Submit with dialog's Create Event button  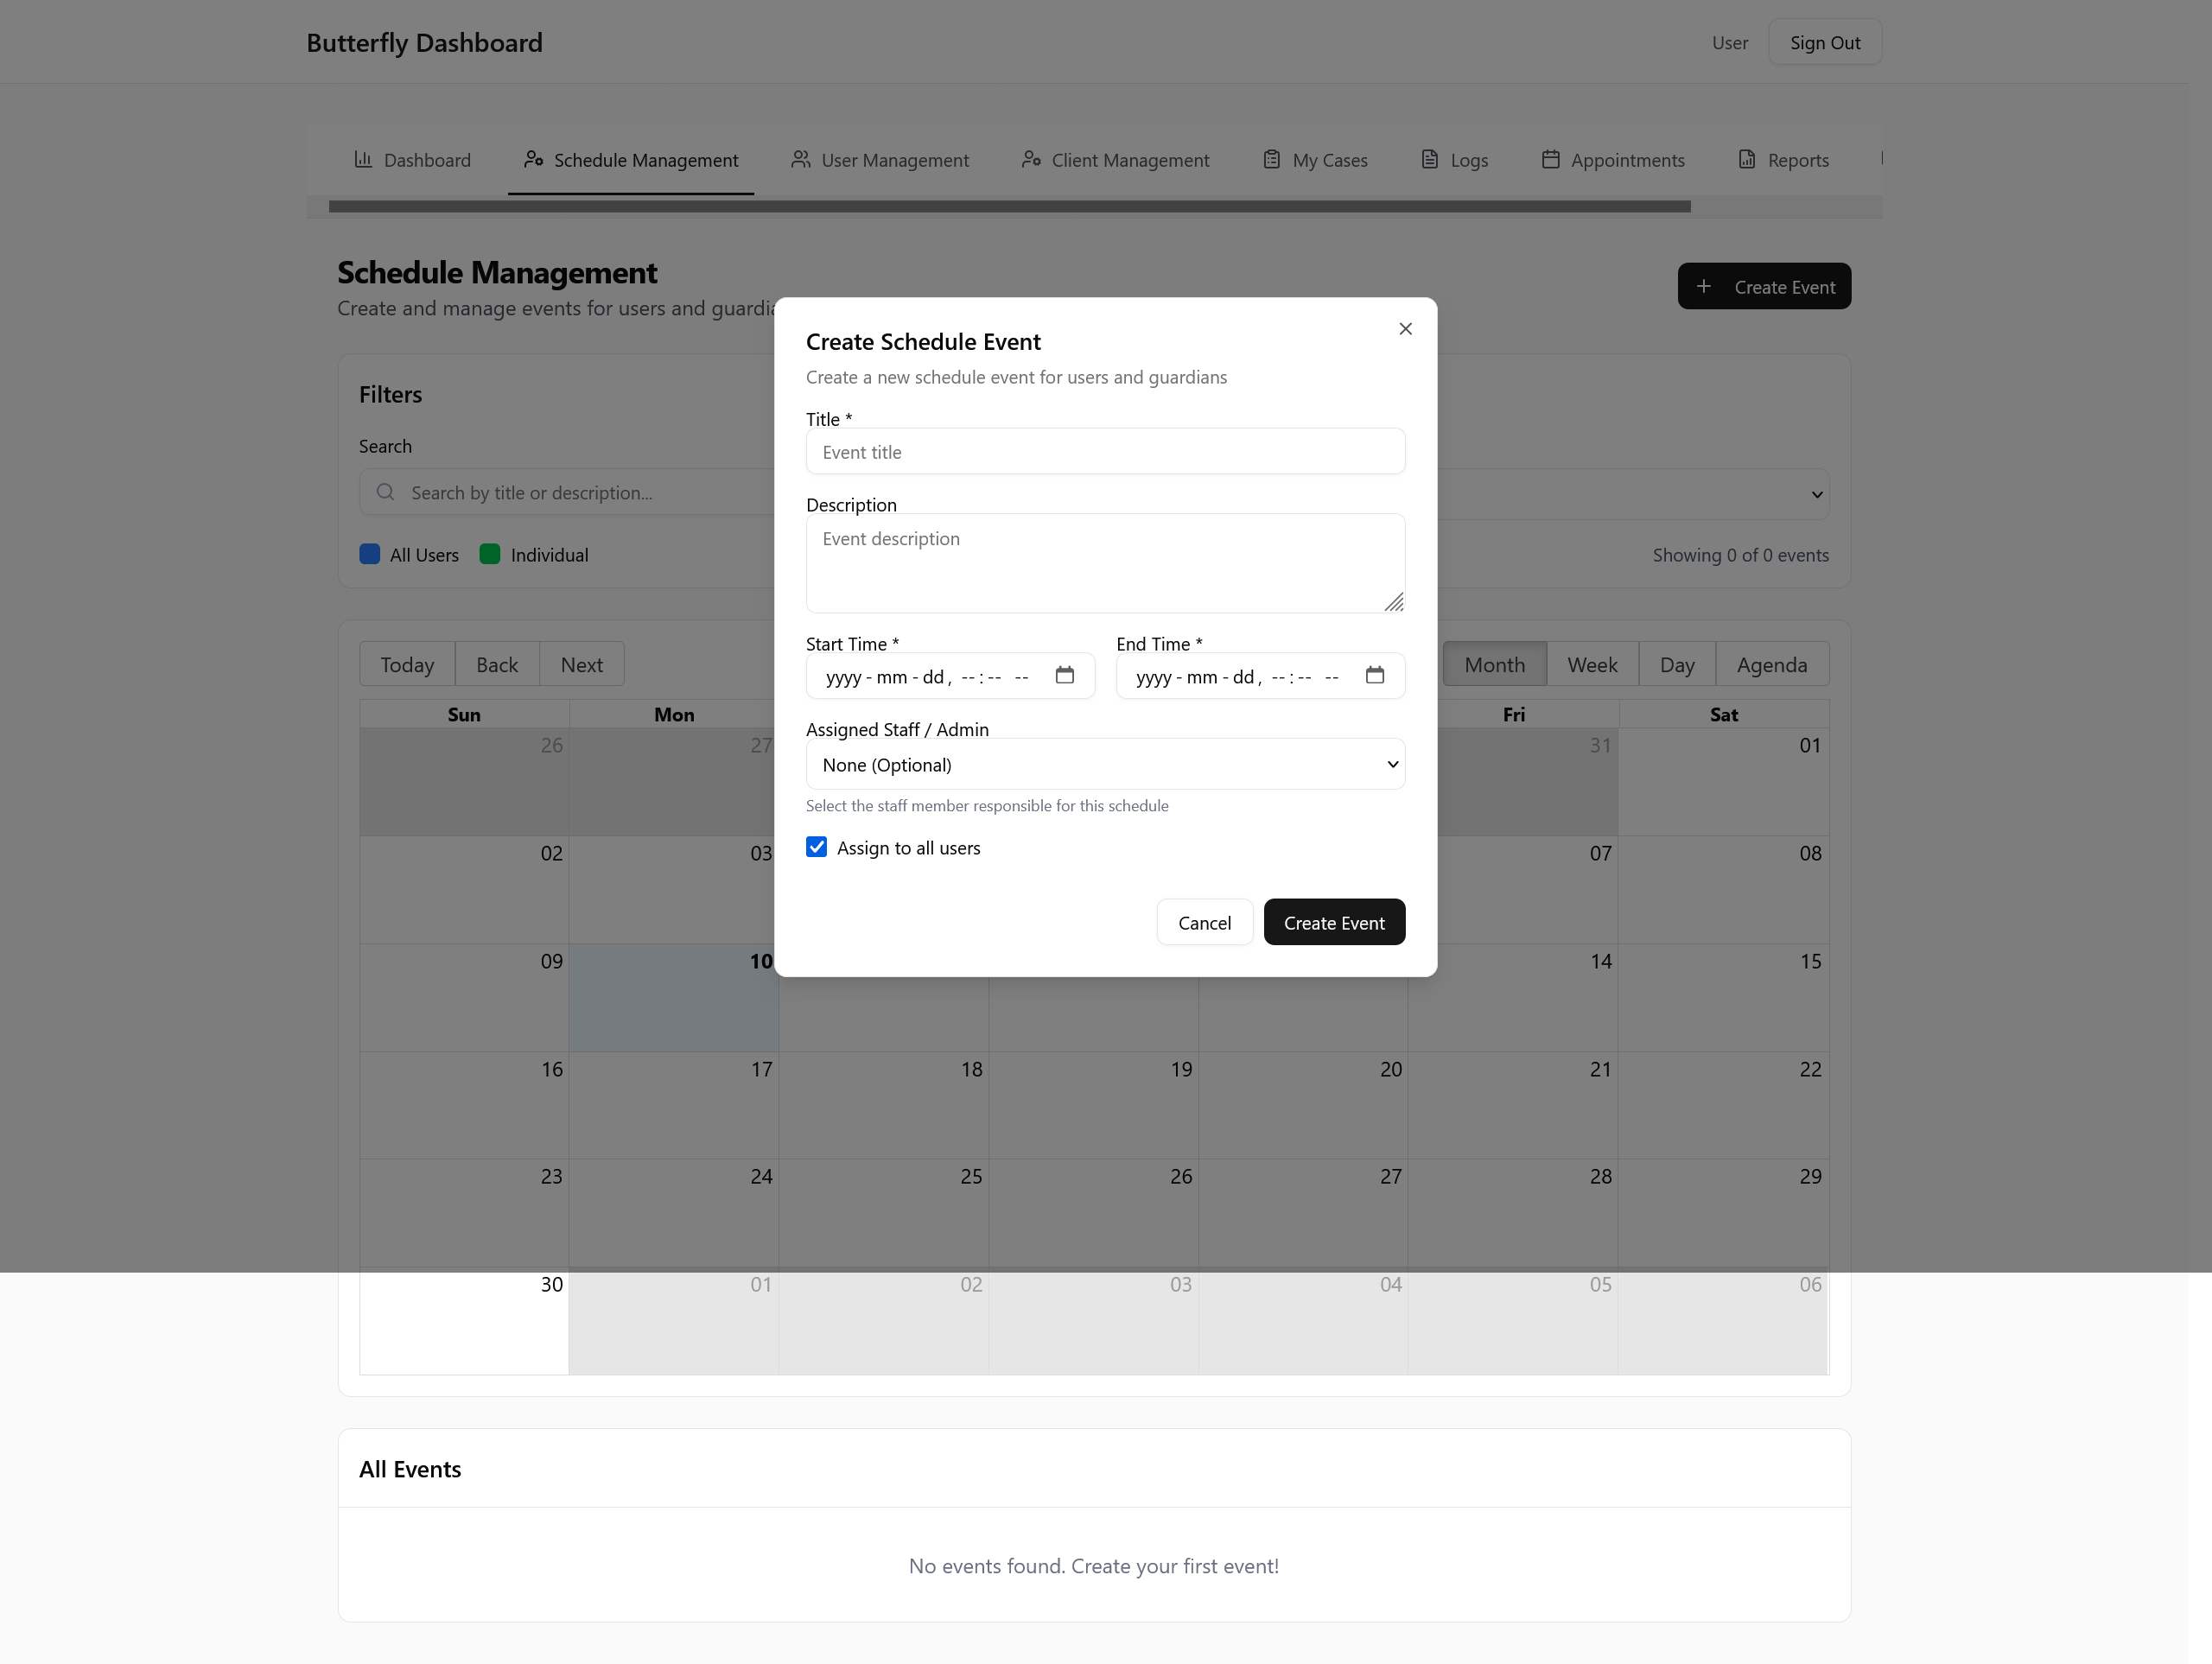click(x=1333, y=923)
